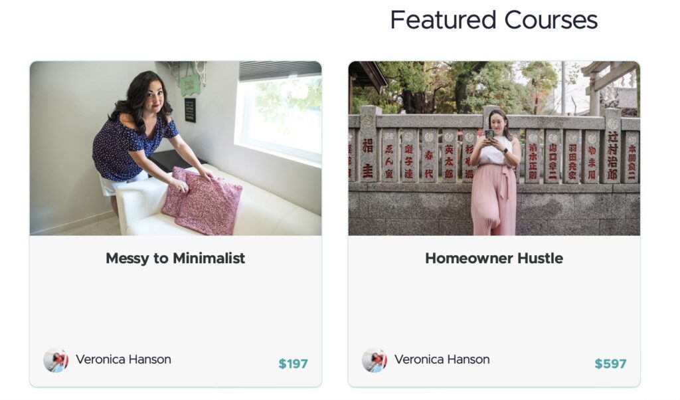680x400 pixels.
Task: Click the Veronica Hanson avatar on Homeowner Hustle card
Action: tap(375, 360)
